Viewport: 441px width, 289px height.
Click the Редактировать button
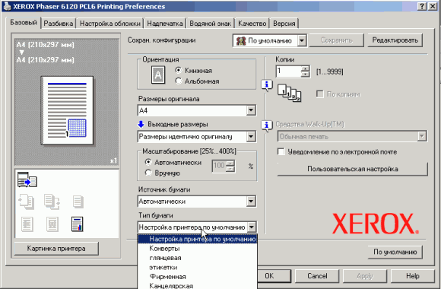(x=395, y=40)
